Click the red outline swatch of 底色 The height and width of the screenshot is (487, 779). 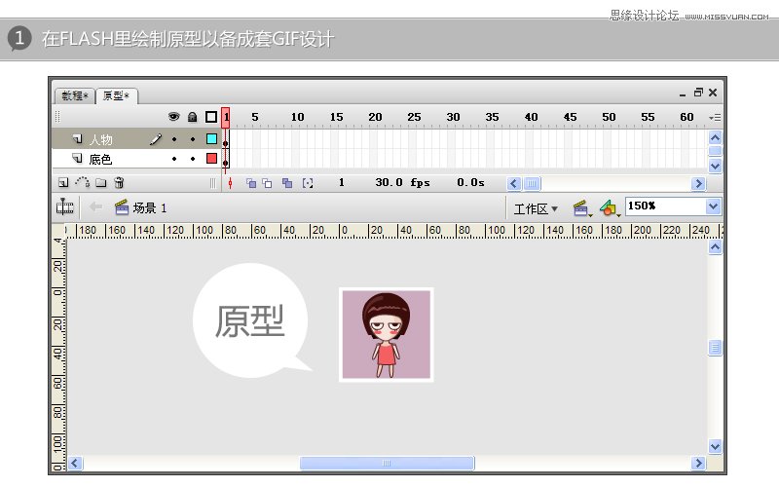point(211,158)
